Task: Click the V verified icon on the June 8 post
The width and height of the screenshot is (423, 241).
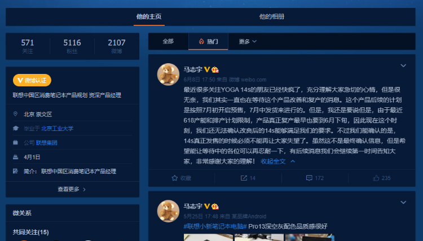Action: 207,69
